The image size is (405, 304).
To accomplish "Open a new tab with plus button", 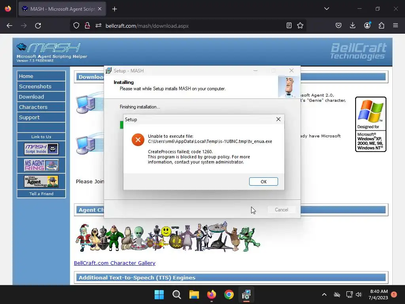I will (x=115, y=9).
